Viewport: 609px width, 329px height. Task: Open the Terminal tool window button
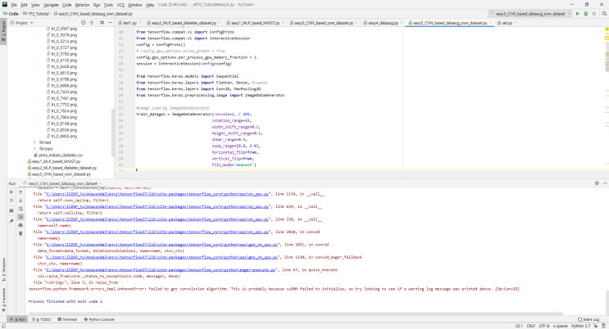pos(69,318)
